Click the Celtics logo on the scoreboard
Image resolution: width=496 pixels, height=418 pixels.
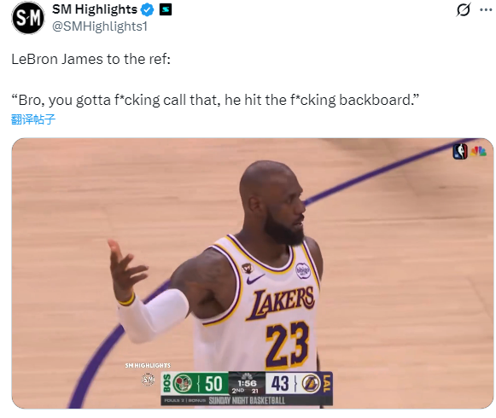click(x=183, y=383)
